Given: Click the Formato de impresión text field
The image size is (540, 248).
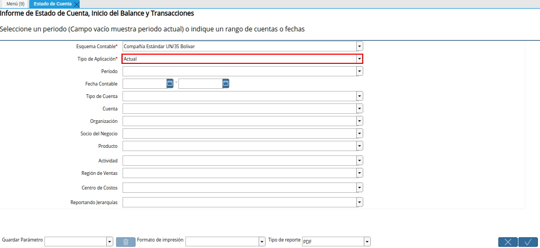Looking at the screenshot, I should click(222, 242).
